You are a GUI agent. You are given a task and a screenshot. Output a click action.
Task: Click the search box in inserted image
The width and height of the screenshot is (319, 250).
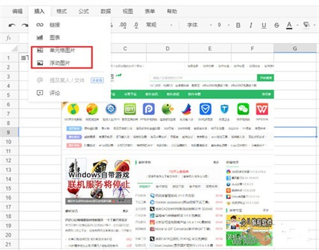click(x=204, y=78)
